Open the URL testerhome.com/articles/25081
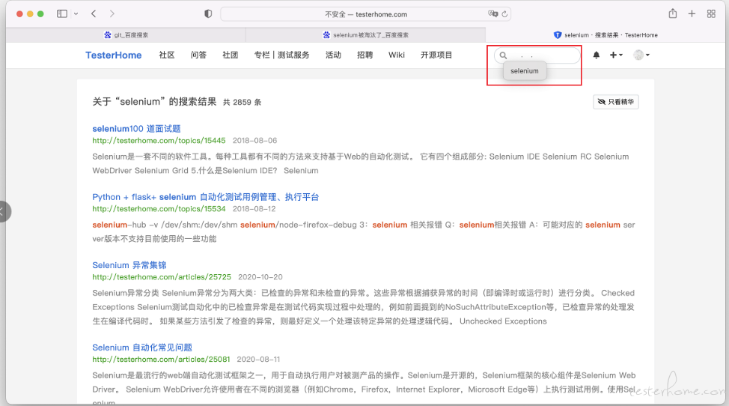This screenshot has height=406, width=729. point(161,360)
